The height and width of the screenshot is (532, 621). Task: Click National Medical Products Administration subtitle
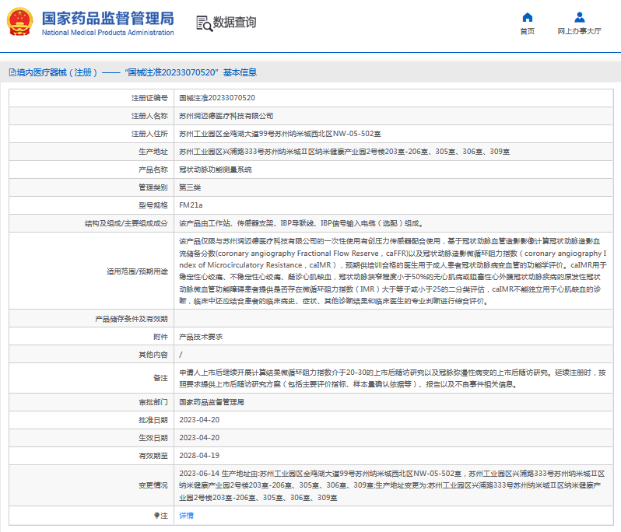click(x=107, y=33)
